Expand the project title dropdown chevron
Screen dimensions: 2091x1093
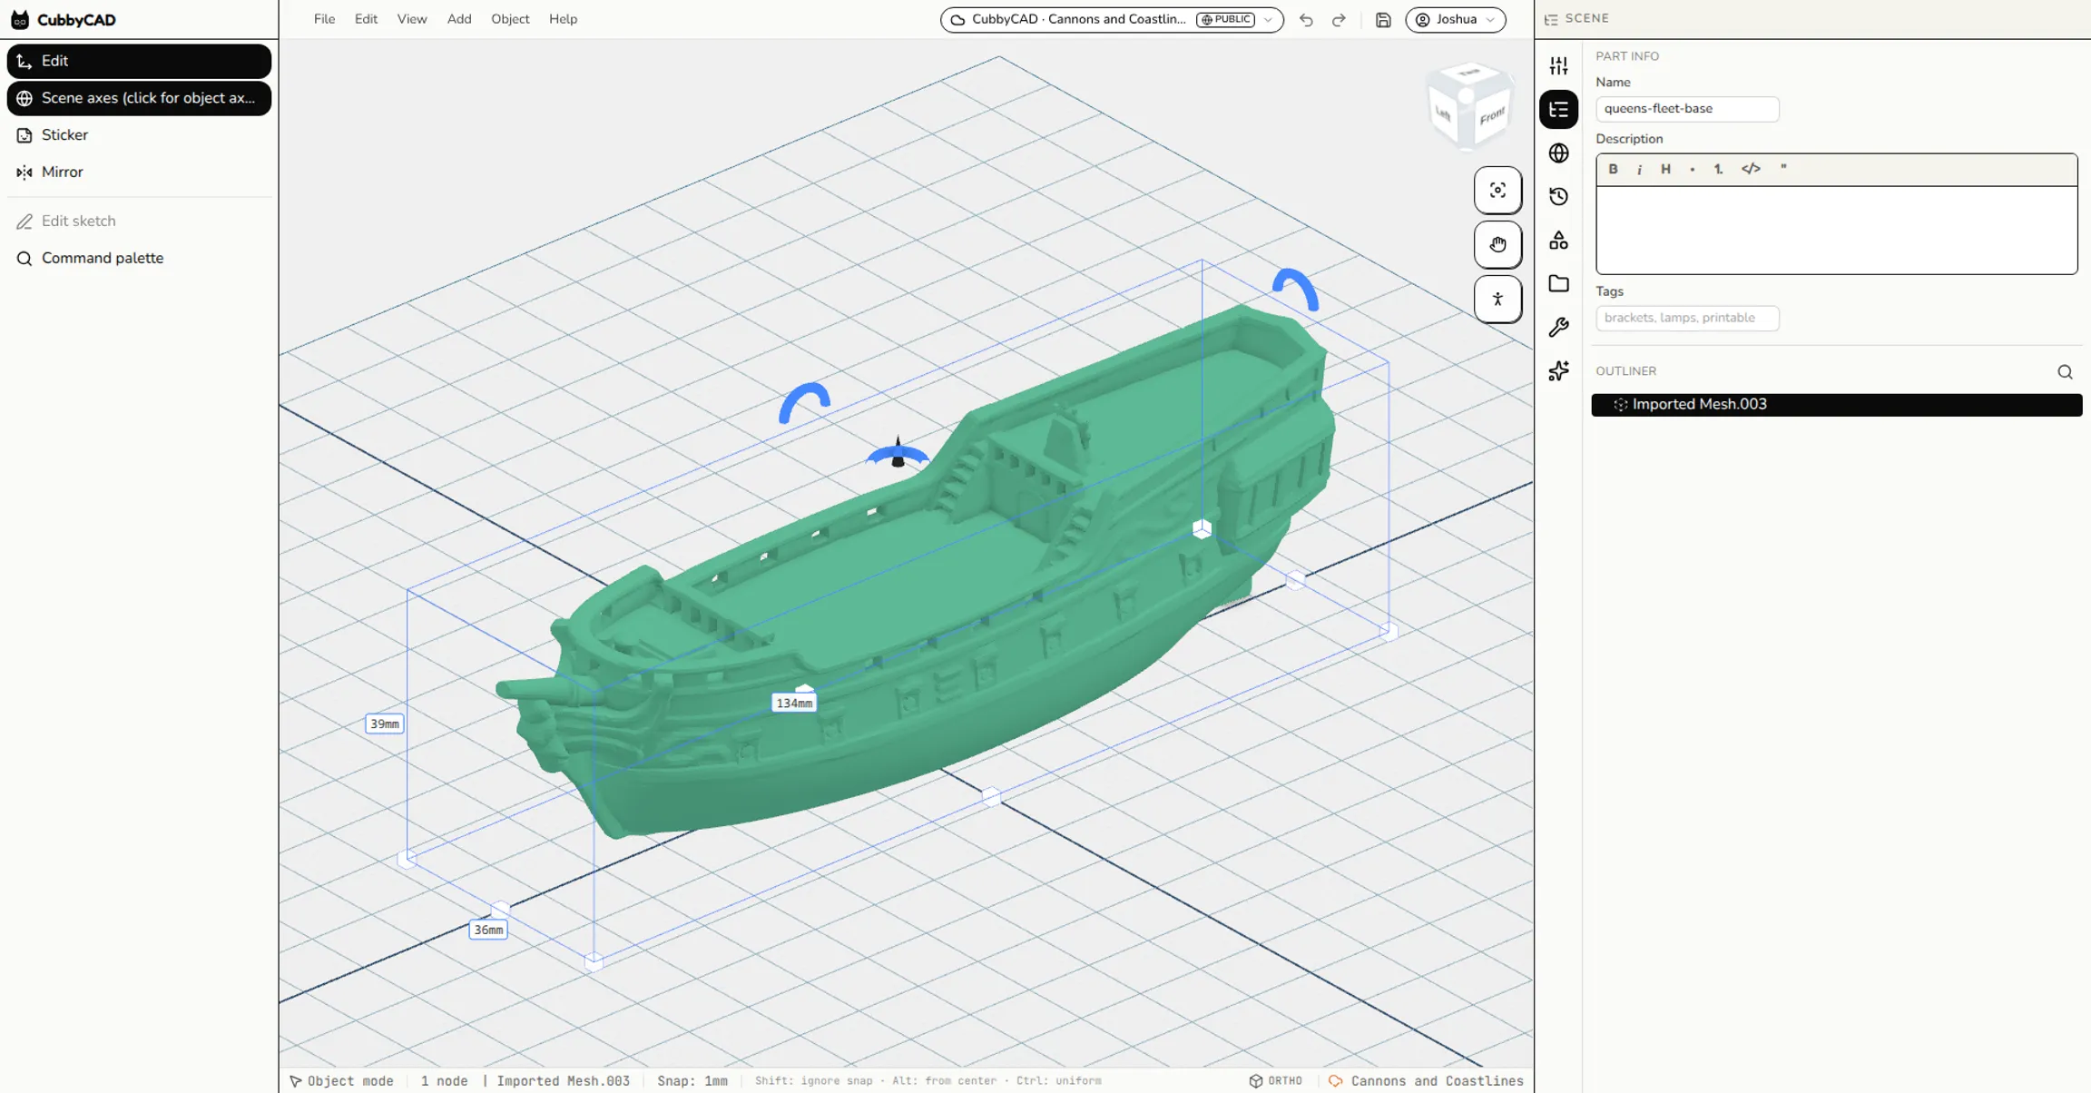point(1269,20)
